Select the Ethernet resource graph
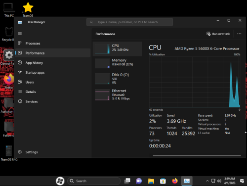The width and height of the screenshot is (247, 186). (117, 94)
